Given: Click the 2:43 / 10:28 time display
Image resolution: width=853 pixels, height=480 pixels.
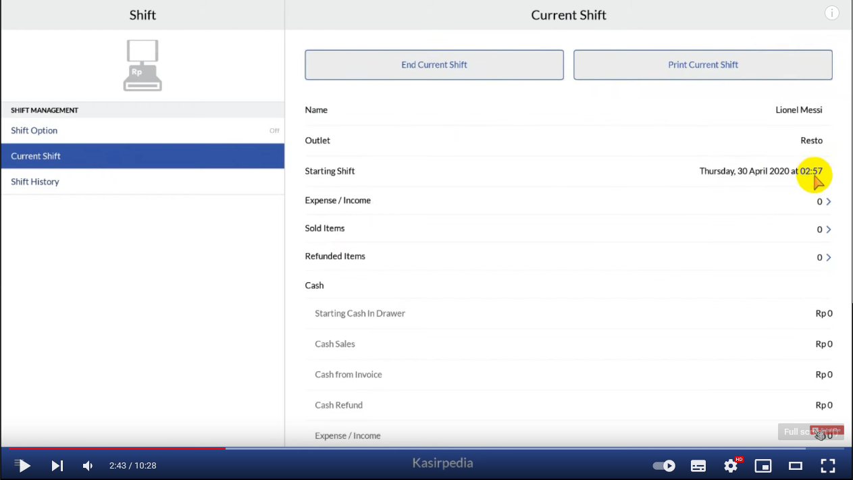Looking at the screenshot, I should (133, 465).
